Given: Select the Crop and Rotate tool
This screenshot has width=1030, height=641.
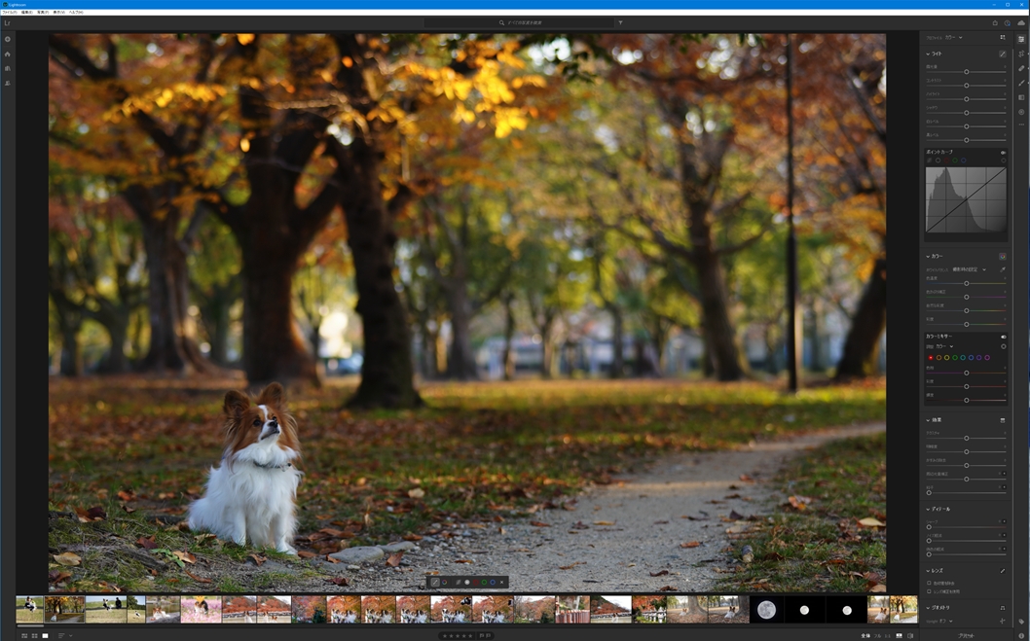Looking at the screenshot, I should click(x=1021, y=54).
